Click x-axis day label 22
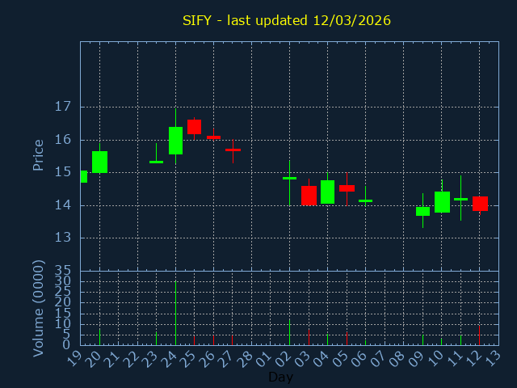This screenshot has width=517, height=388. [x=131, y=359]
